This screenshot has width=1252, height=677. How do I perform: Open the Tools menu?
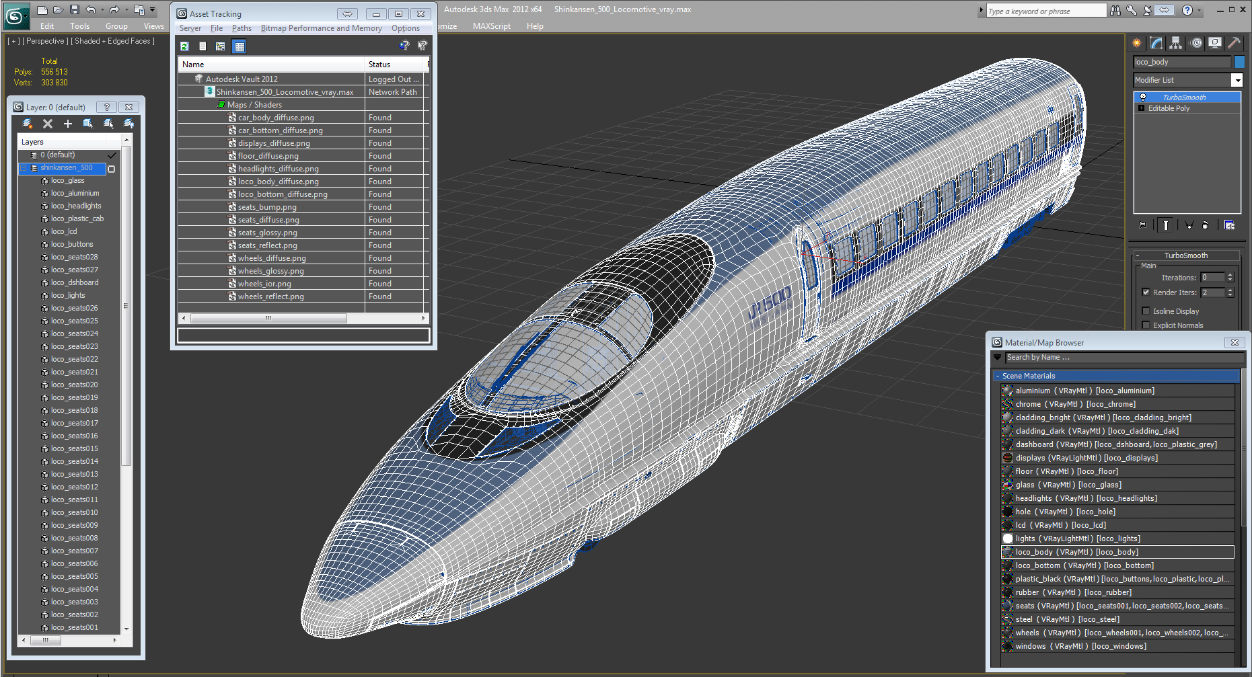click(79, 26)
